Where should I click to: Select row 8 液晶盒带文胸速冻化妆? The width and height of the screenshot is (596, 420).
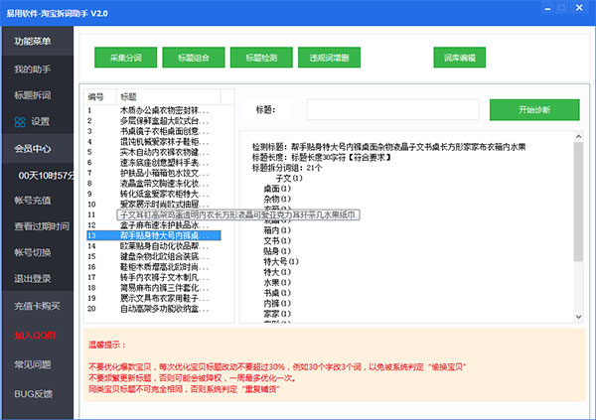pyautogui.click(x=154, y=184)
